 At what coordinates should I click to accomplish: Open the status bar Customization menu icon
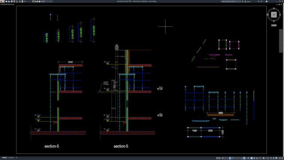pos(282,158)
